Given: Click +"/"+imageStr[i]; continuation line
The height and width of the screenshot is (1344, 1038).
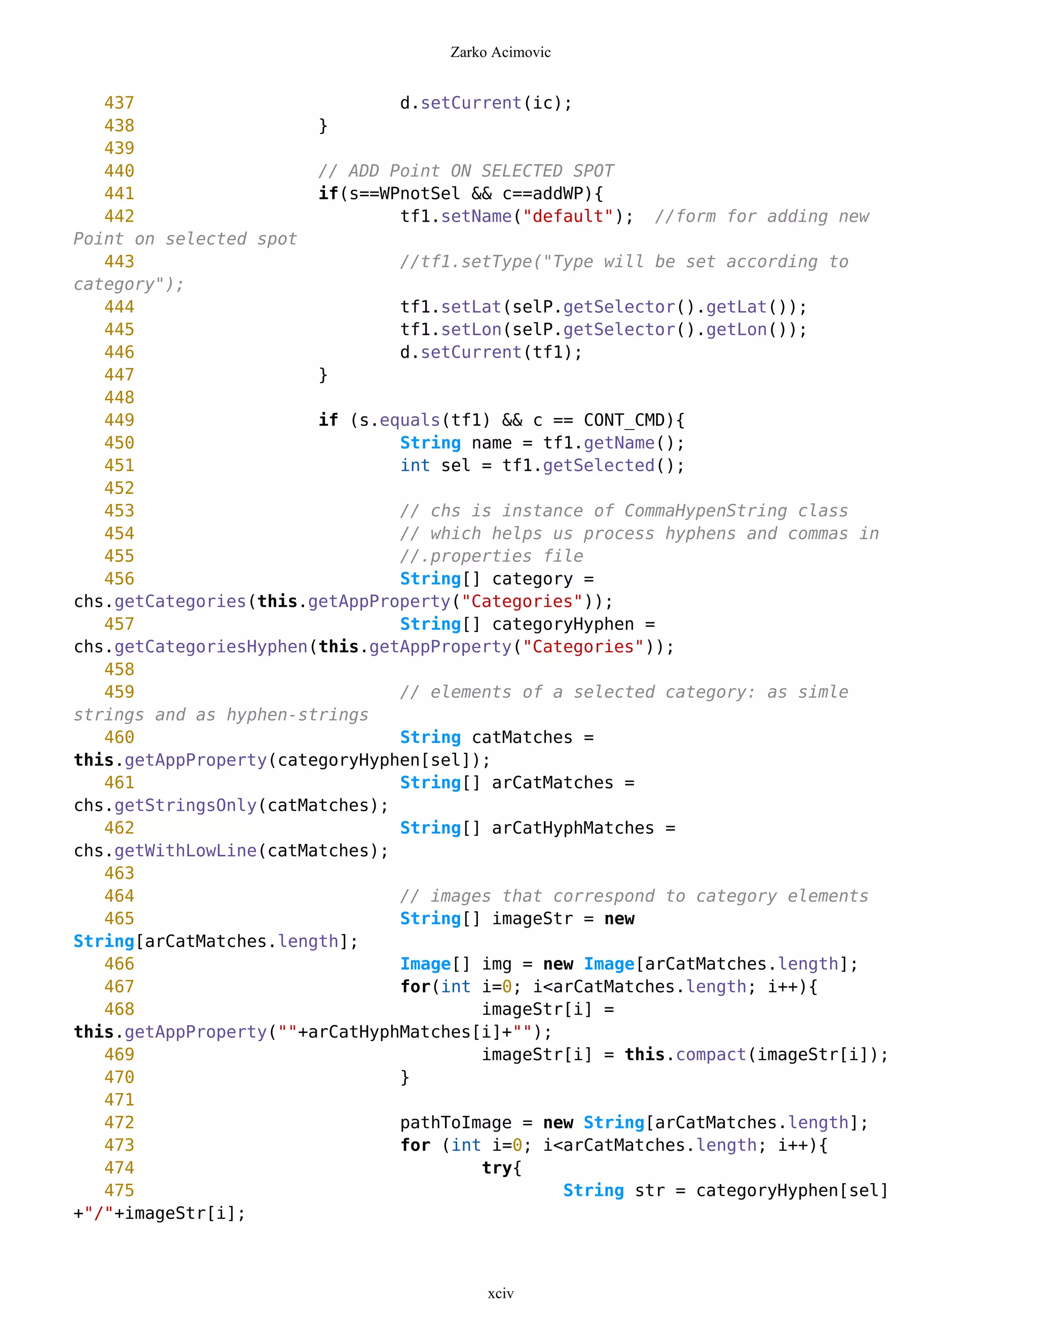Looking at the screenshot, I should (159, 1214).
